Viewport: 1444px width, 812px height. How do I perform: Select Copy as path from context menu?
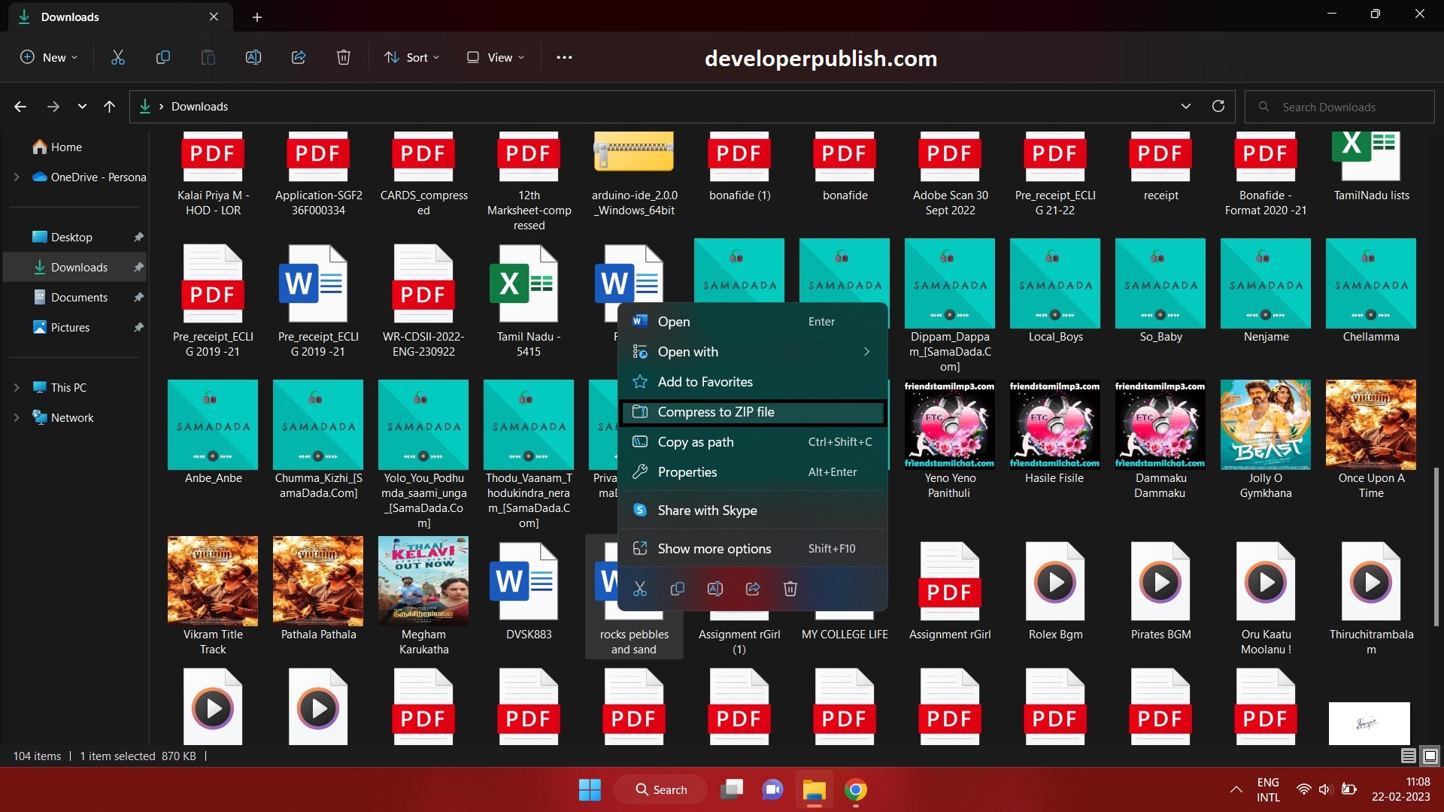point(696,442)
